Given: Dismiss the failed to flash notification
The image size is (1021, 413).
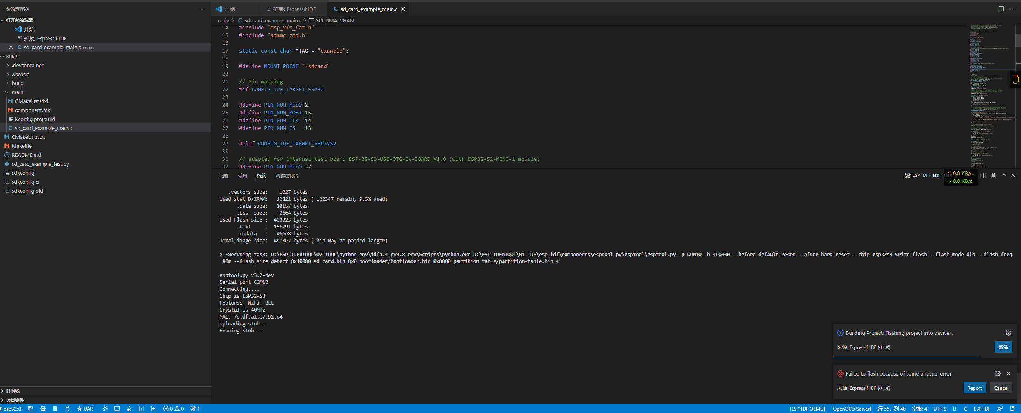Looking at the screenshot, I should [1008, 373].
